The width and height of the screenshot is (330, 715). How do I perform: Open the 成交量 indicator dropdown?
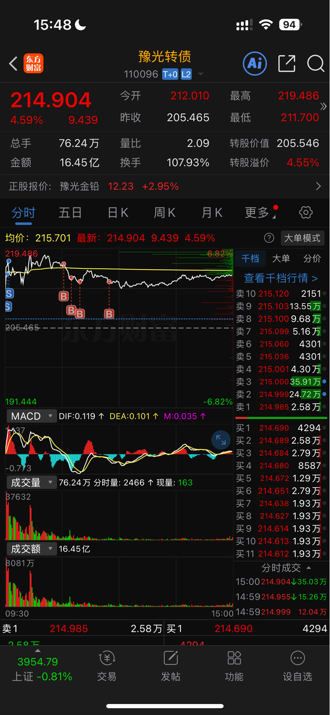31,483
